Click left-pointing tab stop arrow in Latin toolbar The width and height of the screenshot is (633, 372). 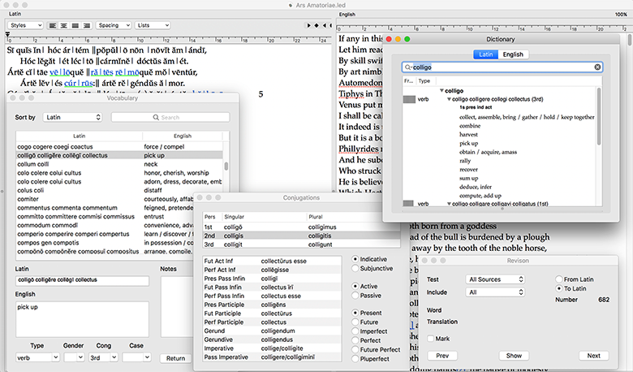click(324, 25)
